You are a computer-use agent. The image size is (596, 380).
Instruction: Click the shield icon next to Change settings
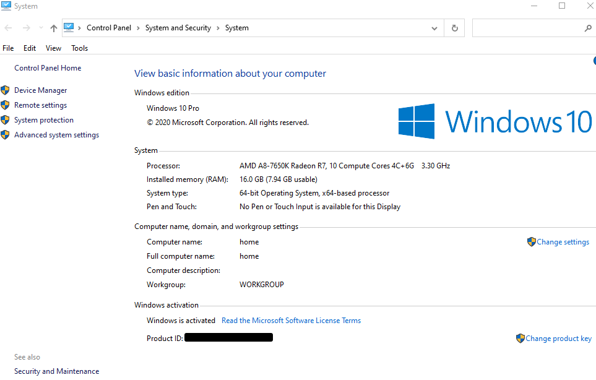pos(531,242)
